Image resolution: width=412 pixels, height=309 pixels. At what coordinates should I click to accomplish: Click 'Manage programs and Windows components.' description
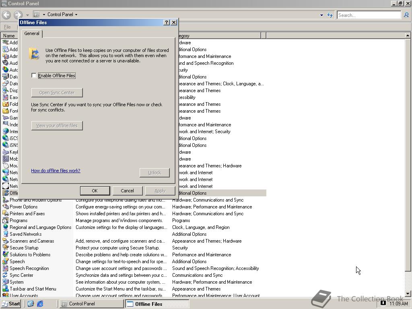click(x=119, y=220)
